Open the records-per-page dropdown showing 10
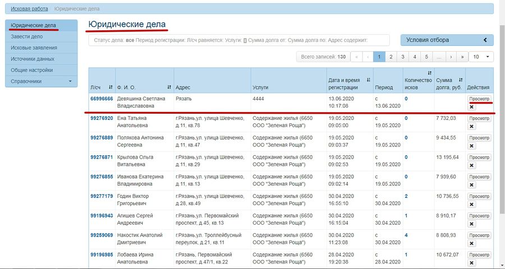This screenshot has width=505, height=269. click(481, 57)
